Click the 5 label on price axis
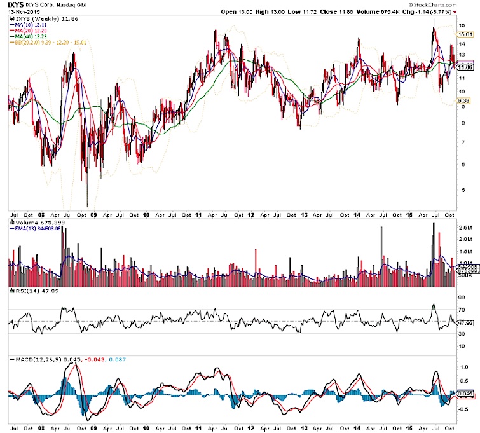The width and height of the screenshot is (480, 433). (x=463, y=190)
